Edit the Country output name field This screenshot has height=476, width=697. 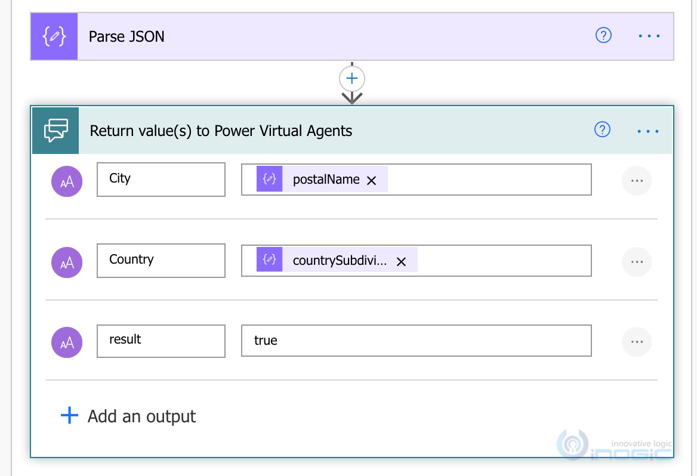pos(161,260)
